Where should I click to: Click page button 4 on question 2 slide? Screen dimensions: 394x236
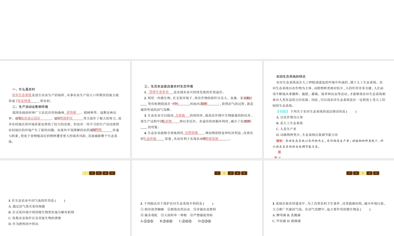(x=238, y=173)
